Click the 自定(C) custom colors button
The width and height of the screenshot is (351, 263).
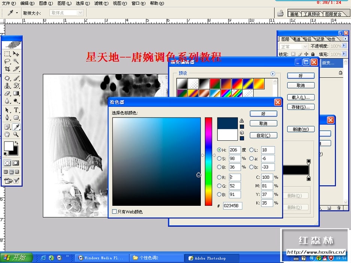[x=263, y=135]
